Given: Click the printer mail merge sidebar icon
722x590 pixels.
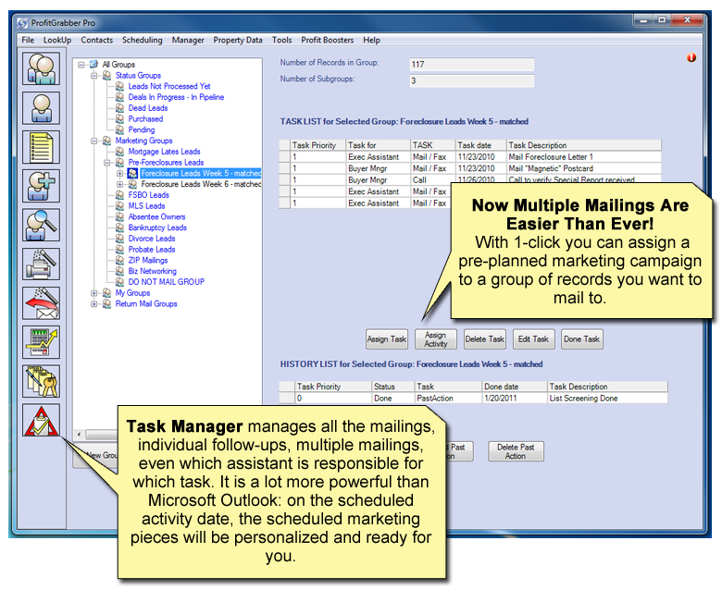Looking at the screenshot, I should [x=41, y=264].
